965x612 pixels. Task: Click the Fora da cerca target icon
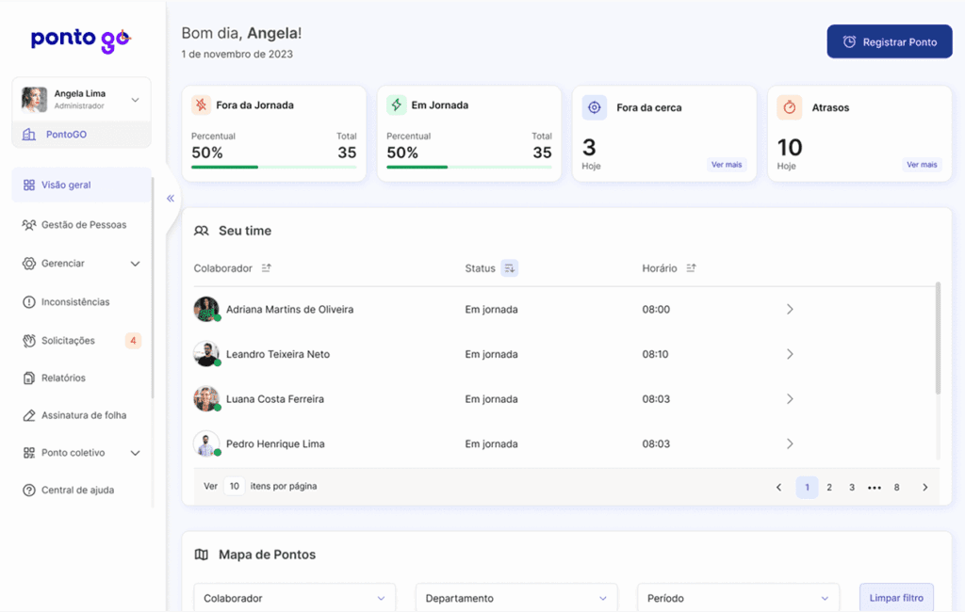(594, 107)
